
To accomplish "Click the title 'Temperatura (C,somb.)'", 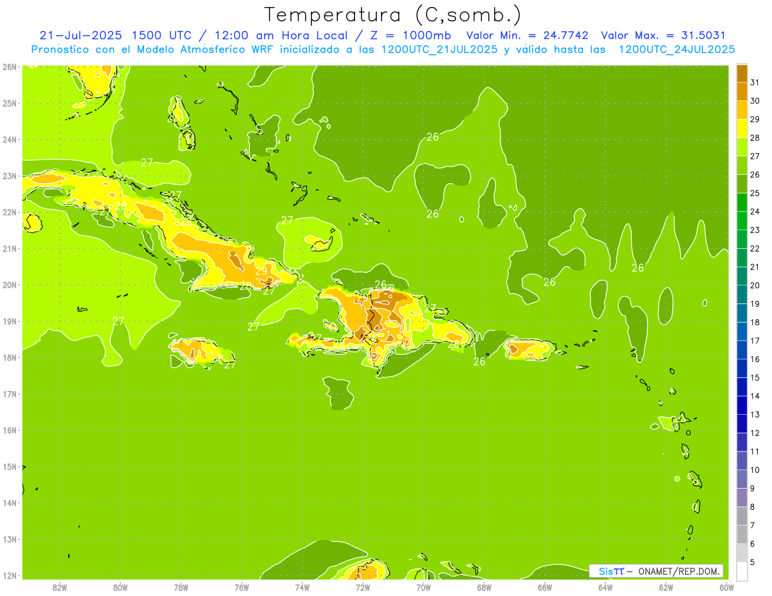I will tap(393, 15).
